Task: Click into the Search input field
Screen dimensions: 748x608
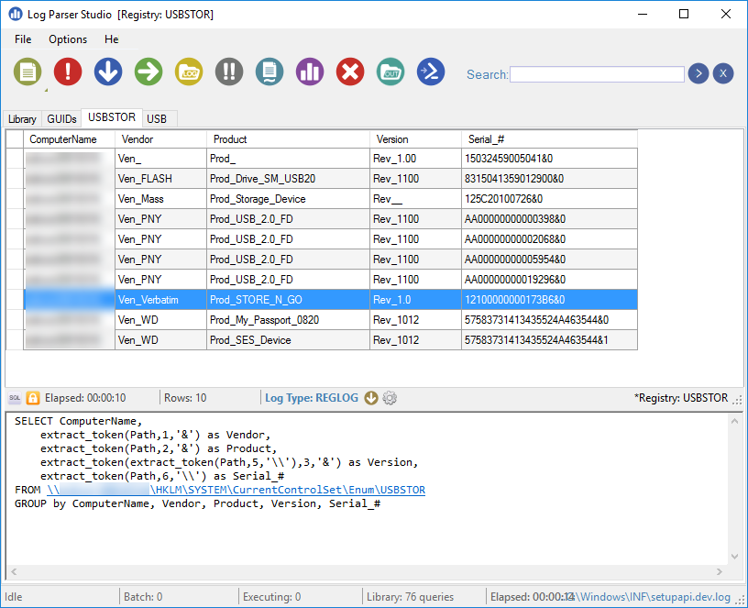Action: [598, 74]
